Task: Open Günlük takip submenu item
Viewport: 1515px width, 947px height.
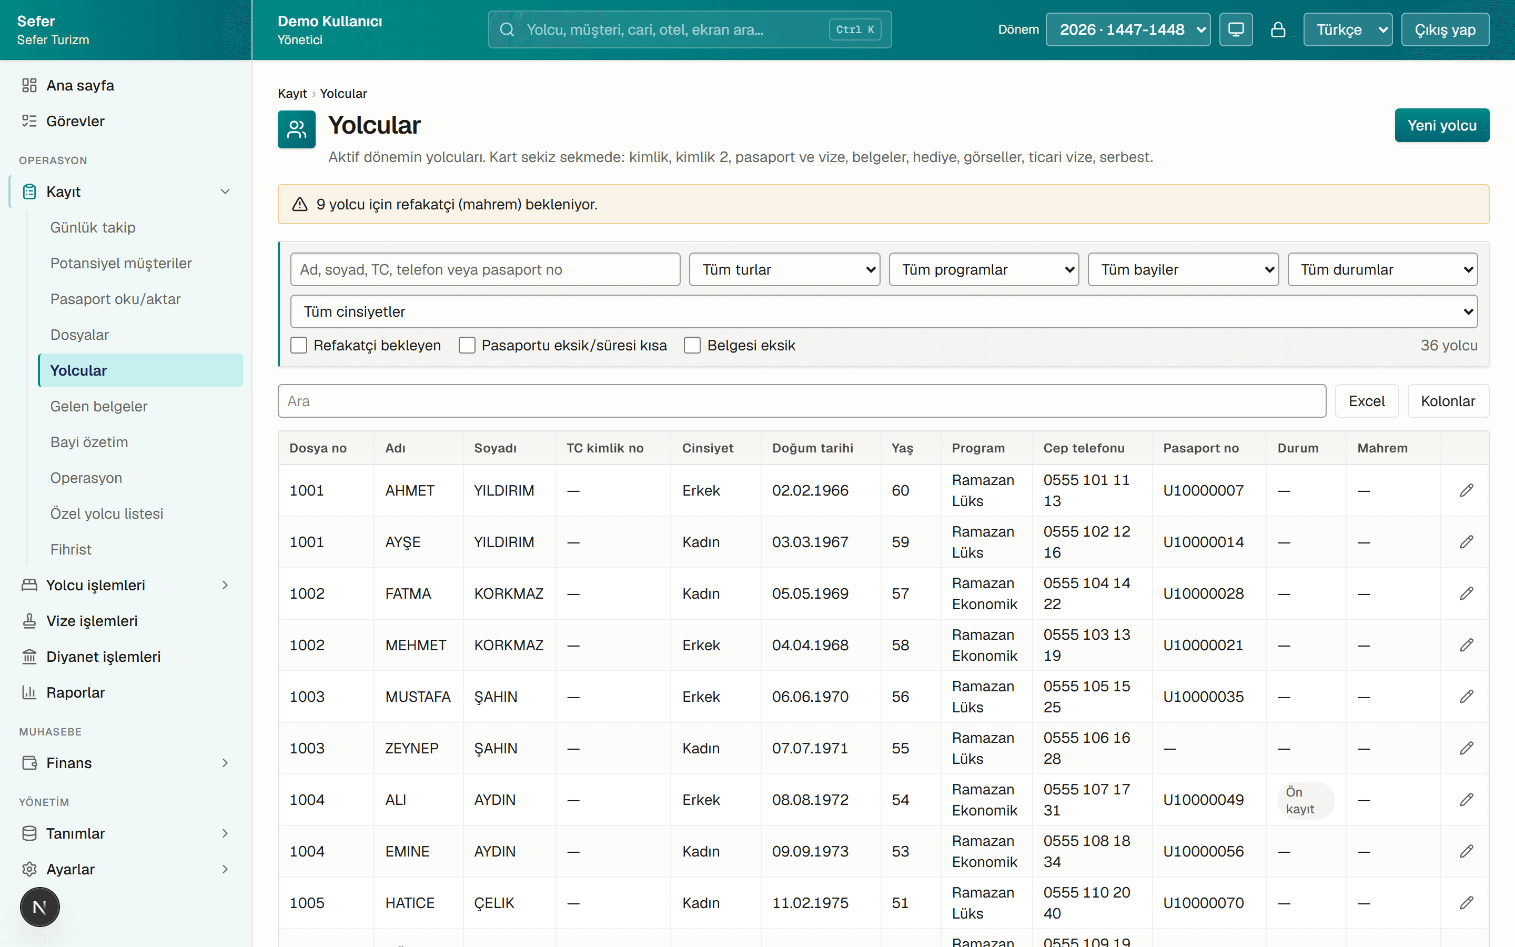Action: click(140, 227)
